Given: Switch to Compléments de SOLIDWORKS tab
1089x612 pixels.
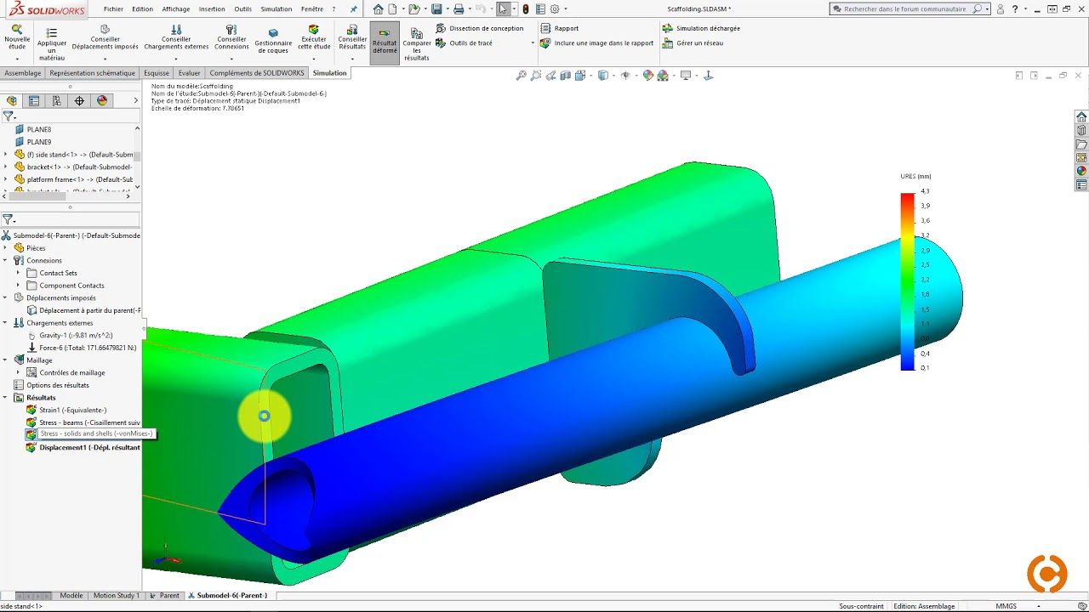Looking at the screenshot, I should coord(257,73).
